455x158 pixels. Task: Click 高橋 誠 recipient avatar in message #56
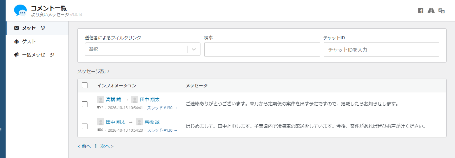(x=139, y=122)
